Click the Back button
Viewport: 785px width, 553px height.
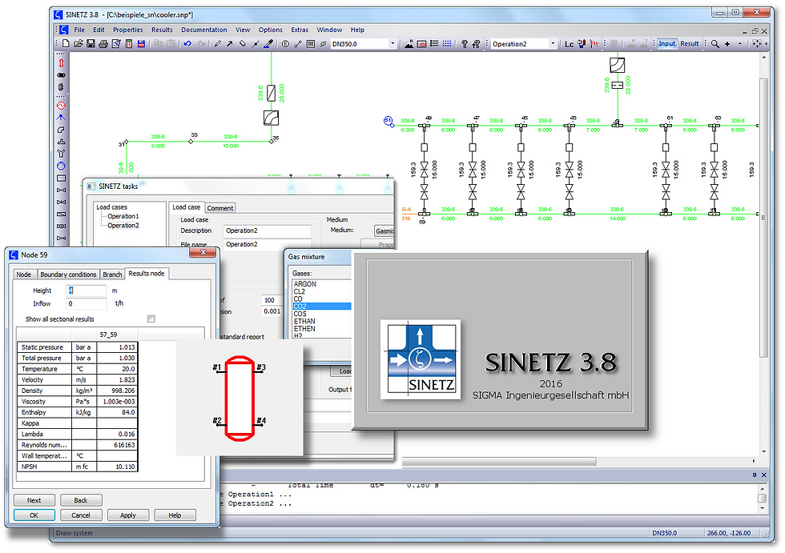tap(81, 500)
